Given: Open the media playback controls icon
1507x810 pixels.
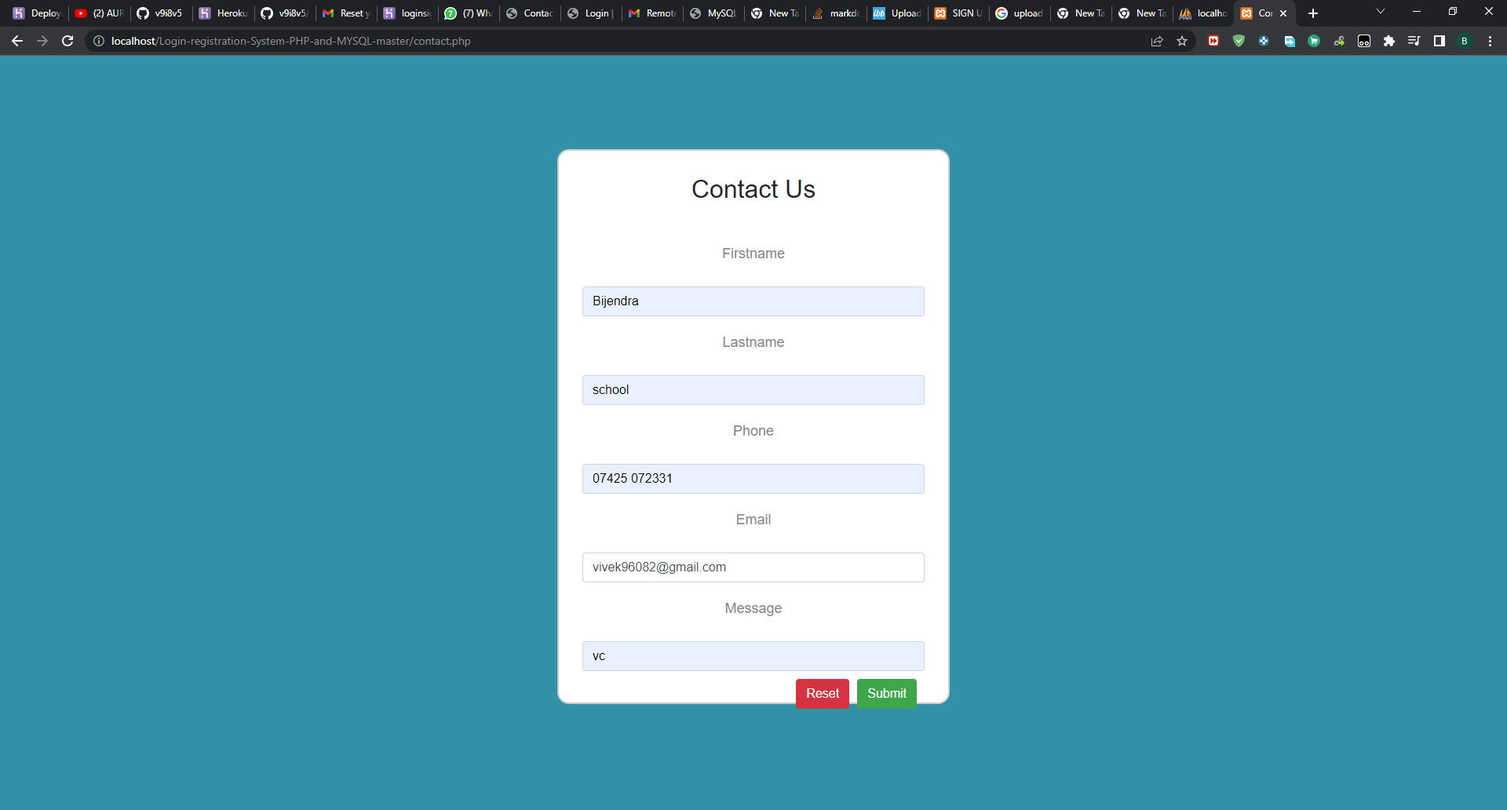Looking at the screenshot, I should pos(1414,41).
